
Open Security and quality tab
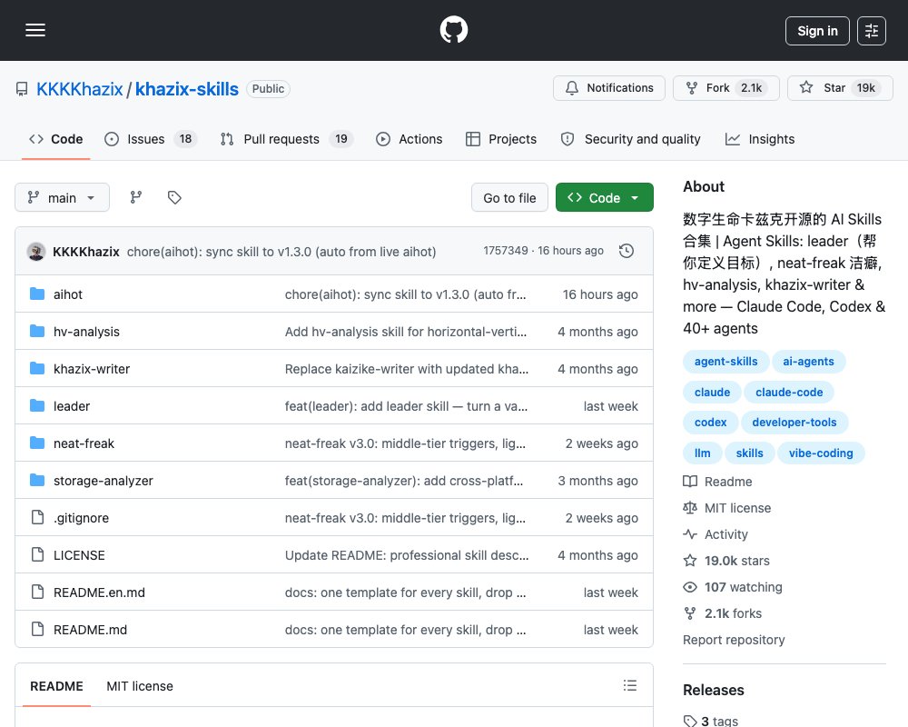click(631, 139)
